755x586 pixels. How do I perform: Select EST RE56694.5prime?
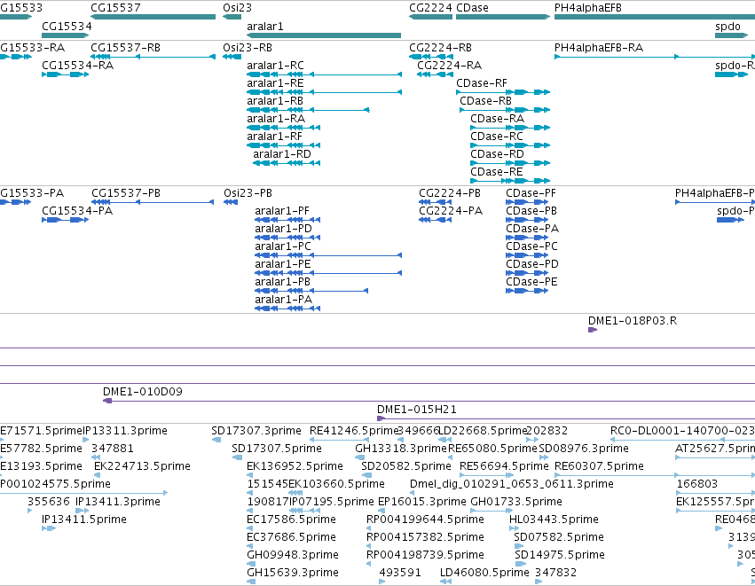pyautogui.click(x=486, y=475)
